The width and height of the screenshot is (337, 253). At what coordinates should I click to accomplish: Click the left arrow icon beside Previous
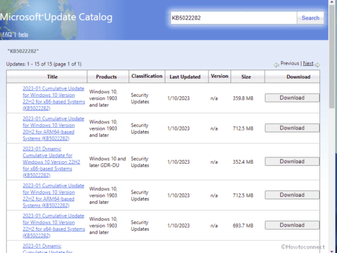click(276, 65)
